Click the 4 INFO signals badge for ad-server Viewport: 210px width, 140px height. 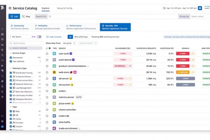tap(185, 79)
